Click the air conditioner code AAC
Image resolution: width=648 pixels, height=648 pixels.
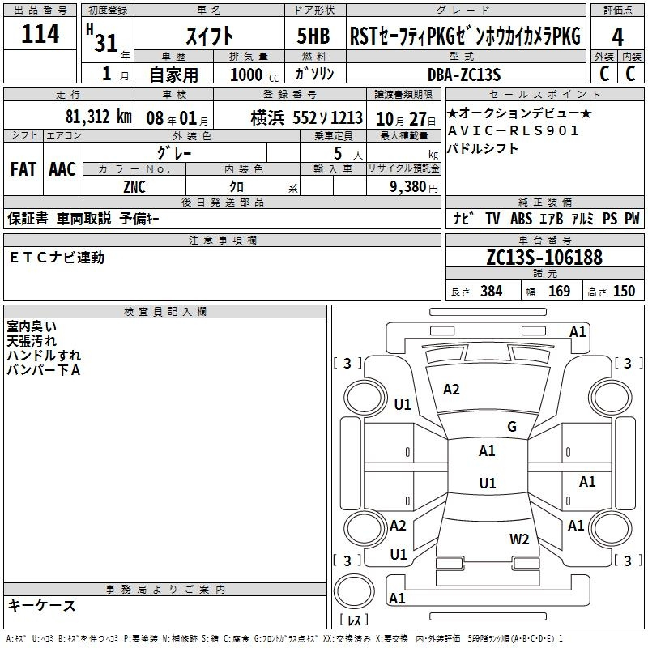pos(62,169)
